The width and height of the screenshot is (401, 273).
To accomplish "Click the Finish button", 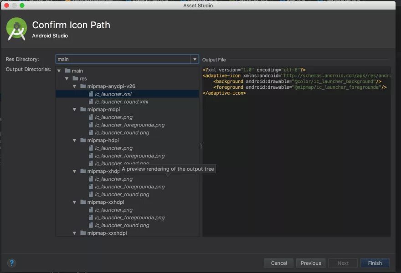I will coord(375,263).
